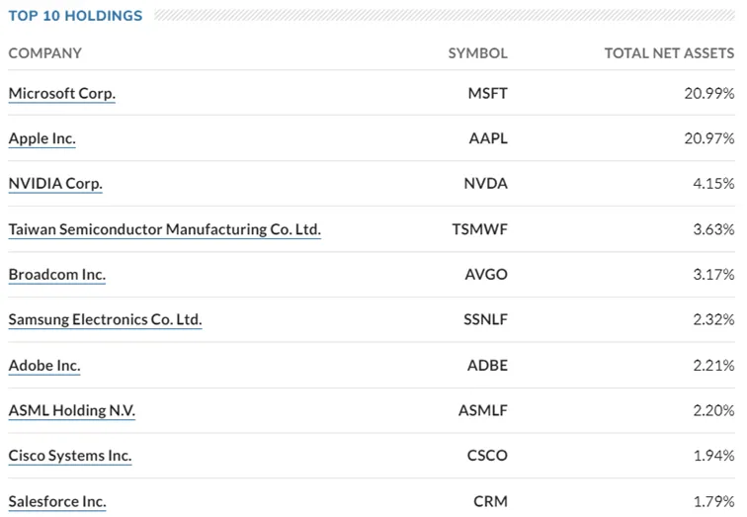
Task: Open the Apple Inc. company link
Action: [41, 138]
